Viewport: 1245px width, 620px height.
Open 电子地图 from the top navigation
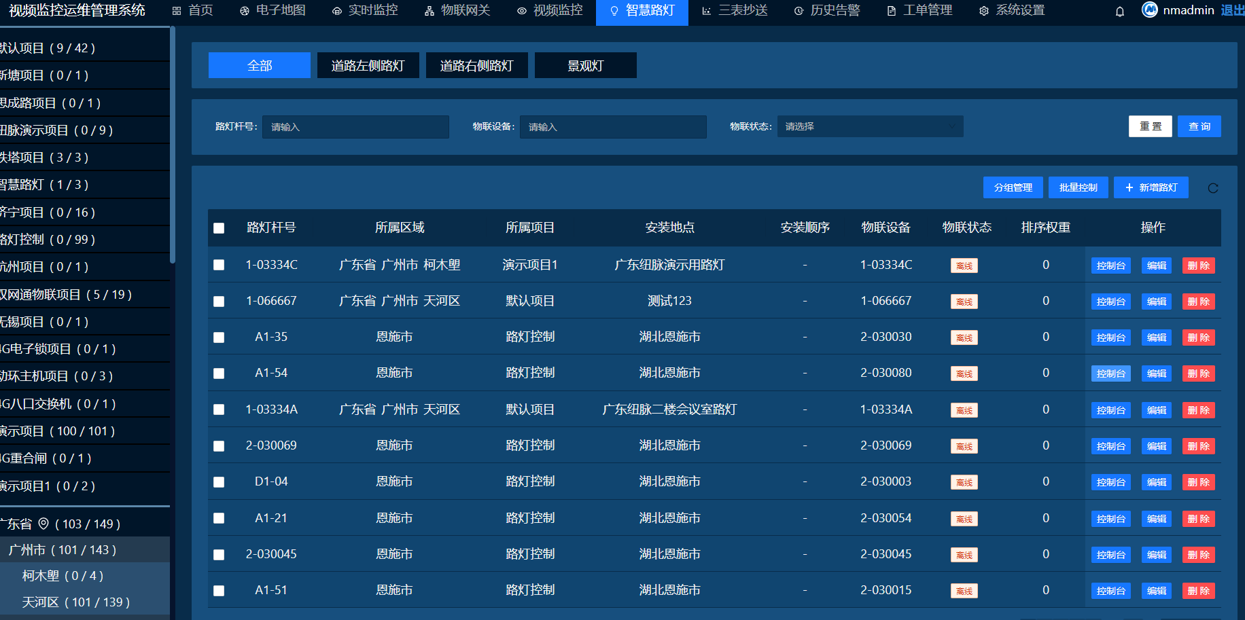point(273,11)
